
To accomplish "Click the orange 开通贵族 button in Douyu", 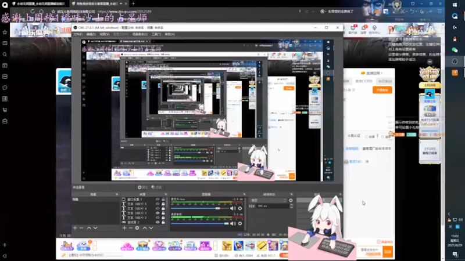I will pyautogui.click(x=382, y=90).
